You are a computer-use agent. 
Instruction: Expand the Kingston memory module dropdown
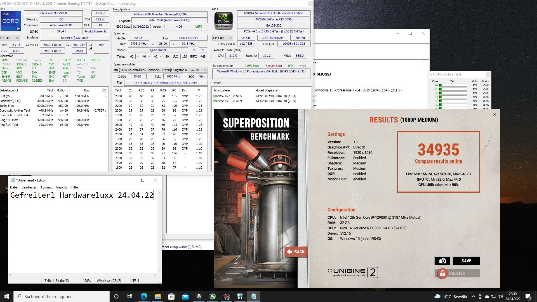point(160,70)
